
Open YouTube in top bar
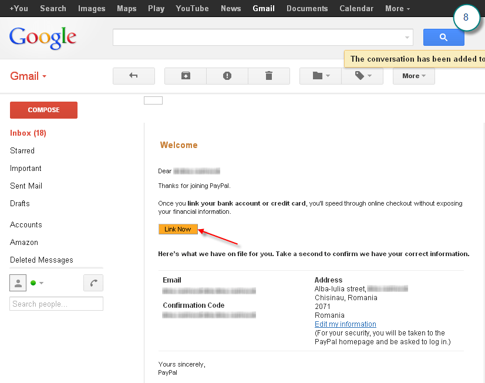[193, 8]
